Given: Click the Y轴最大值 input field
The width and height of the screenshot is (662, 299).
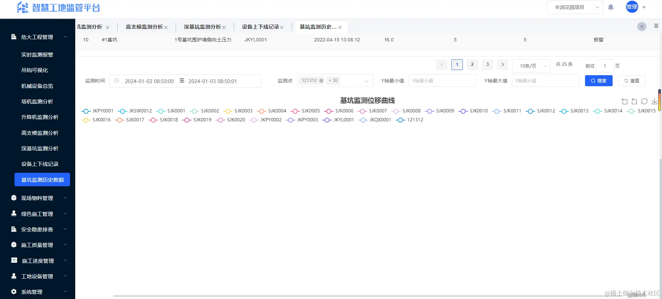Looking at the screenshot, I should (545, 81).
